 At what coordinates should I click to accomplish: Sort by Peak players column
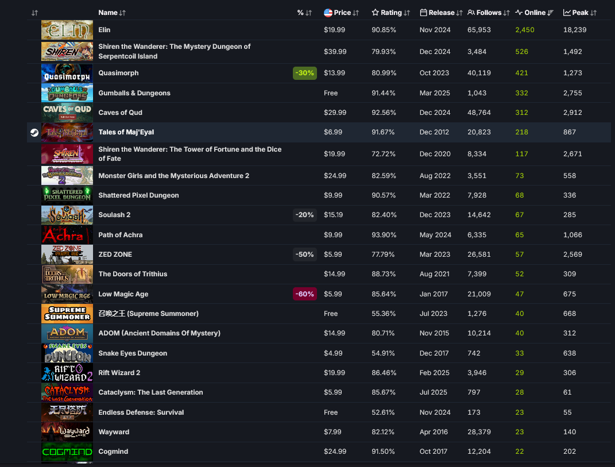coord(580,13)
